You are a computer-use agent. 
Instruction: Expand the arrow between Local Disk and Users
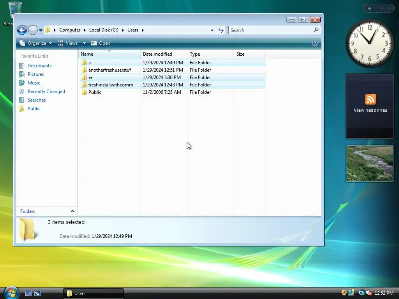(x=123, y=30)
